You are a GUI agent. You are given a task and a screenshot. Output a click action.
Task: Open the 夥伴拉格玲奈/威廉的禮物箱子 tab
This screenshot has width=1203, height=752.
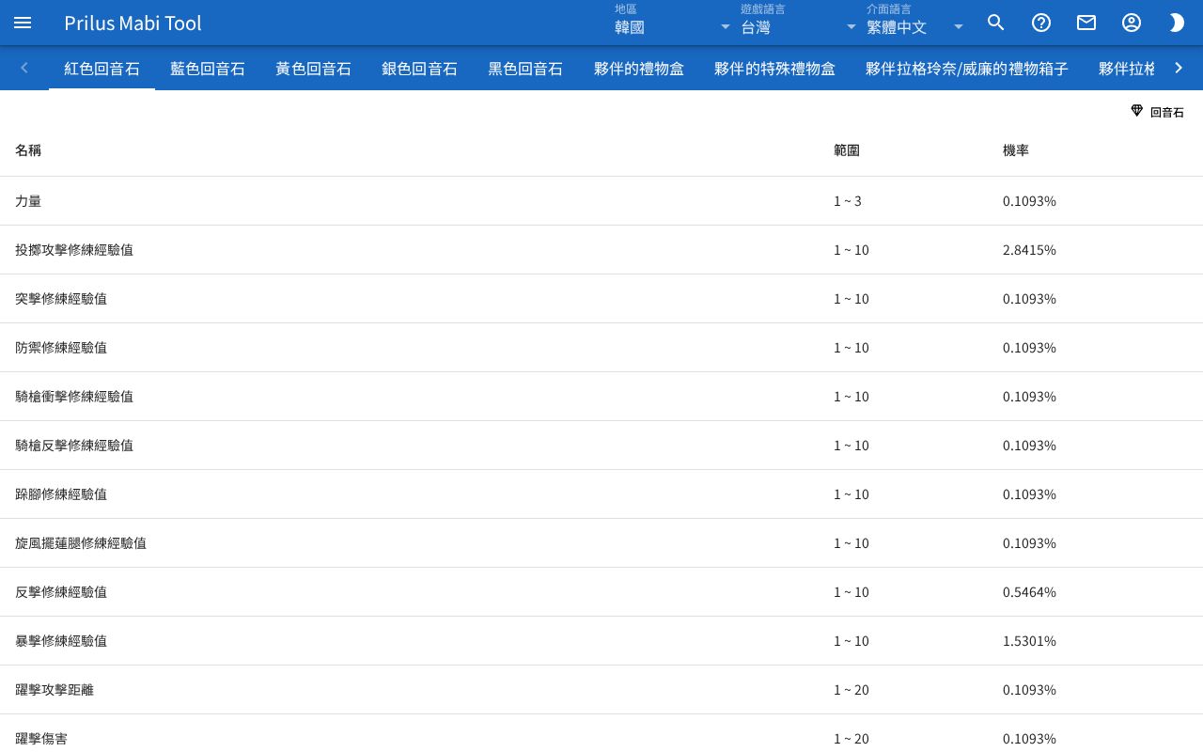tap(967, 68)
